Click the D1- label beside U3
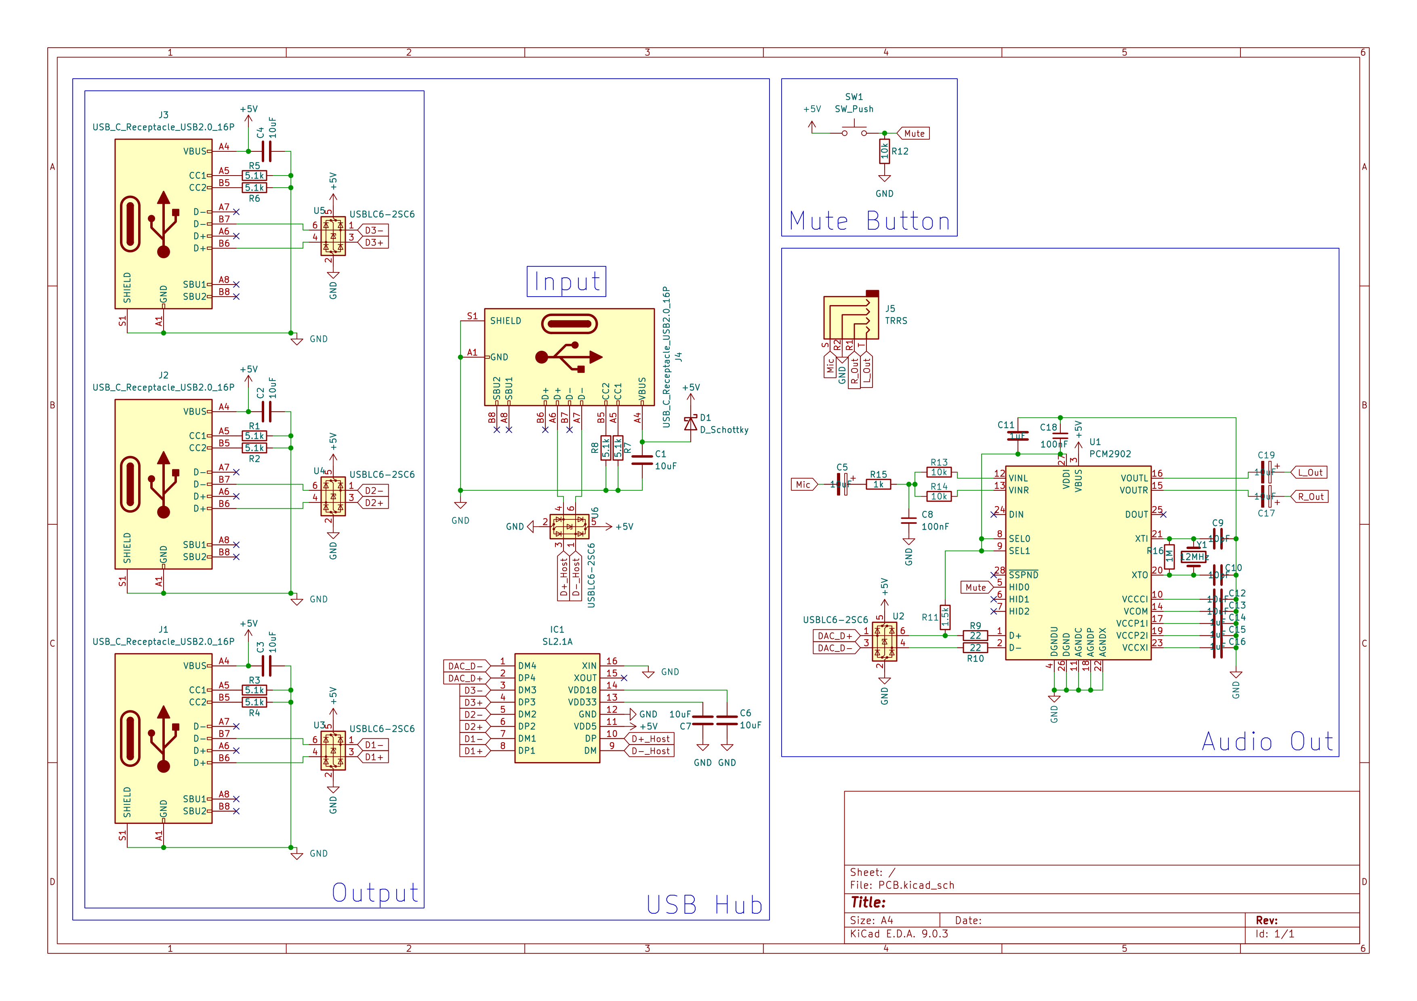The width and height of the screenshot is (1417, 1001). coord(373,744)
